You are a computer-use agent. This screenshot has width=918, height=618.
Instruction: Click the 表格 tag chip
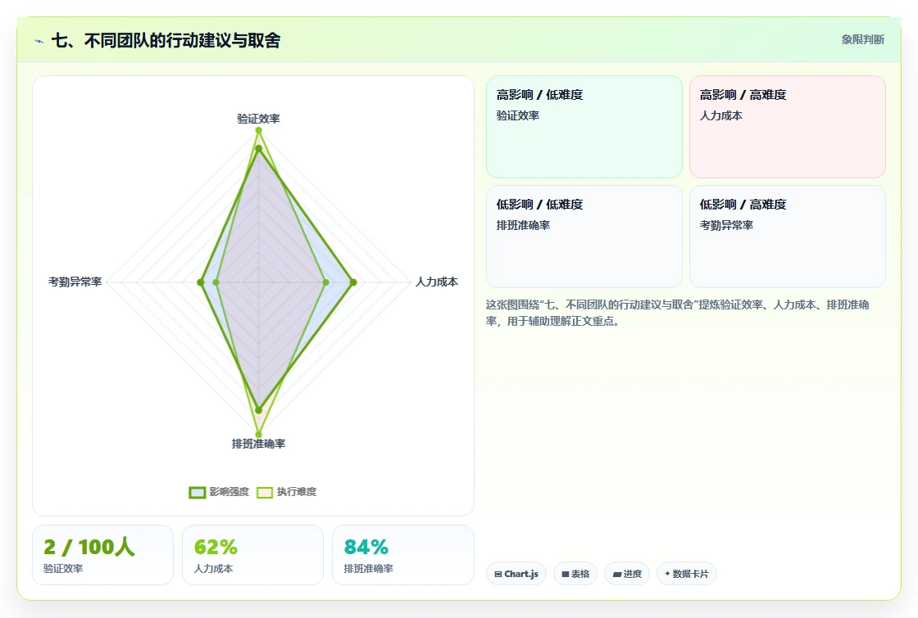point(575,574)
